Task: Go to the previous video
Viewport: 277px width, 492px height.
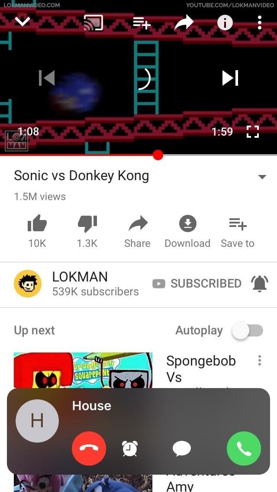Action: (x=47, y=78)
